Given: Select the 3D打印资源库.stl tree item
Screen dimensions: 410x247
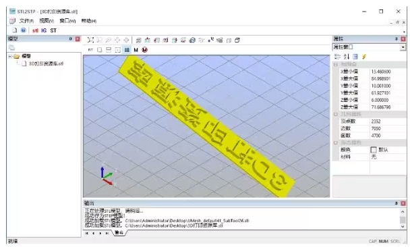Looking at the screenshot, I should coord(46,63).
